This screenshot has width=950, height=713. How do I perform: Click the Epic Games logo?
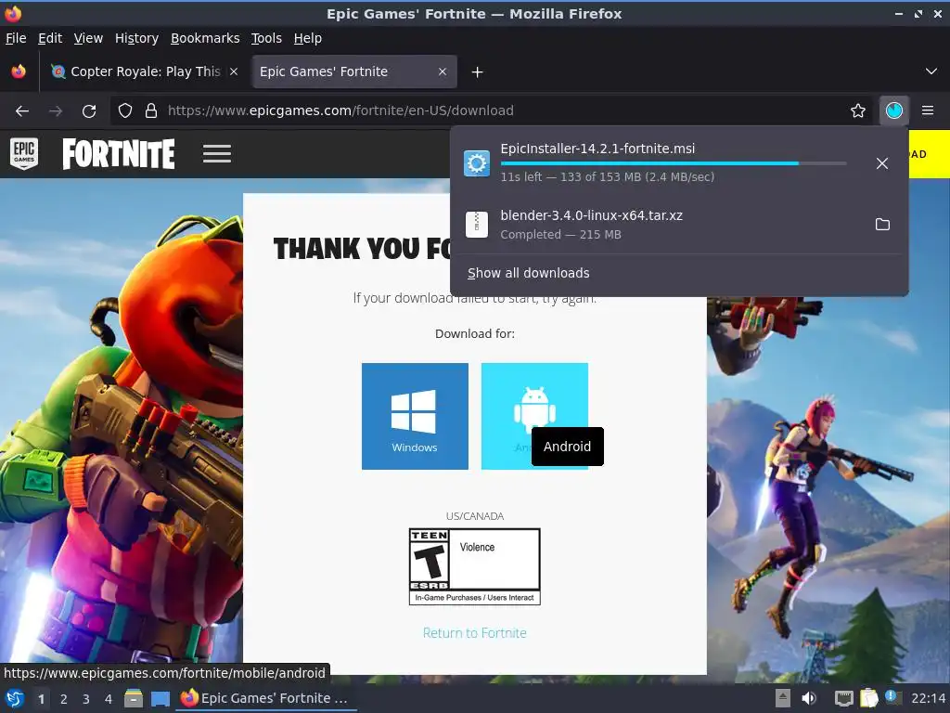[x=24, y=153]
